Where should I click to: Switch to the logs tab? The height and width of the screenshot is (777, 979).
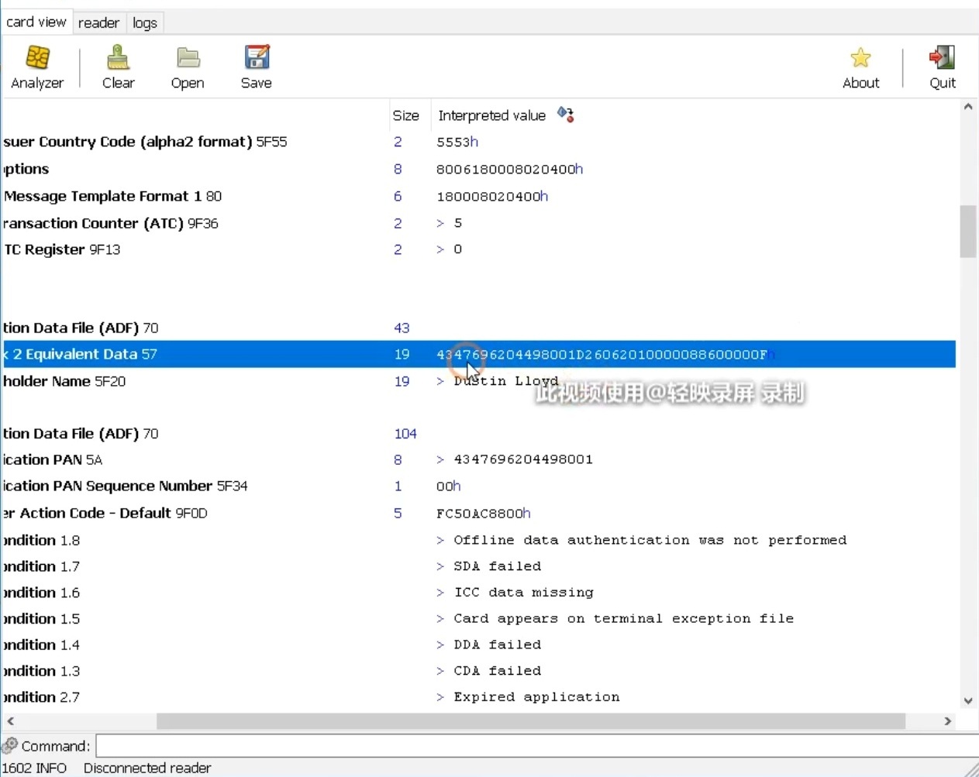pos(145,22)
